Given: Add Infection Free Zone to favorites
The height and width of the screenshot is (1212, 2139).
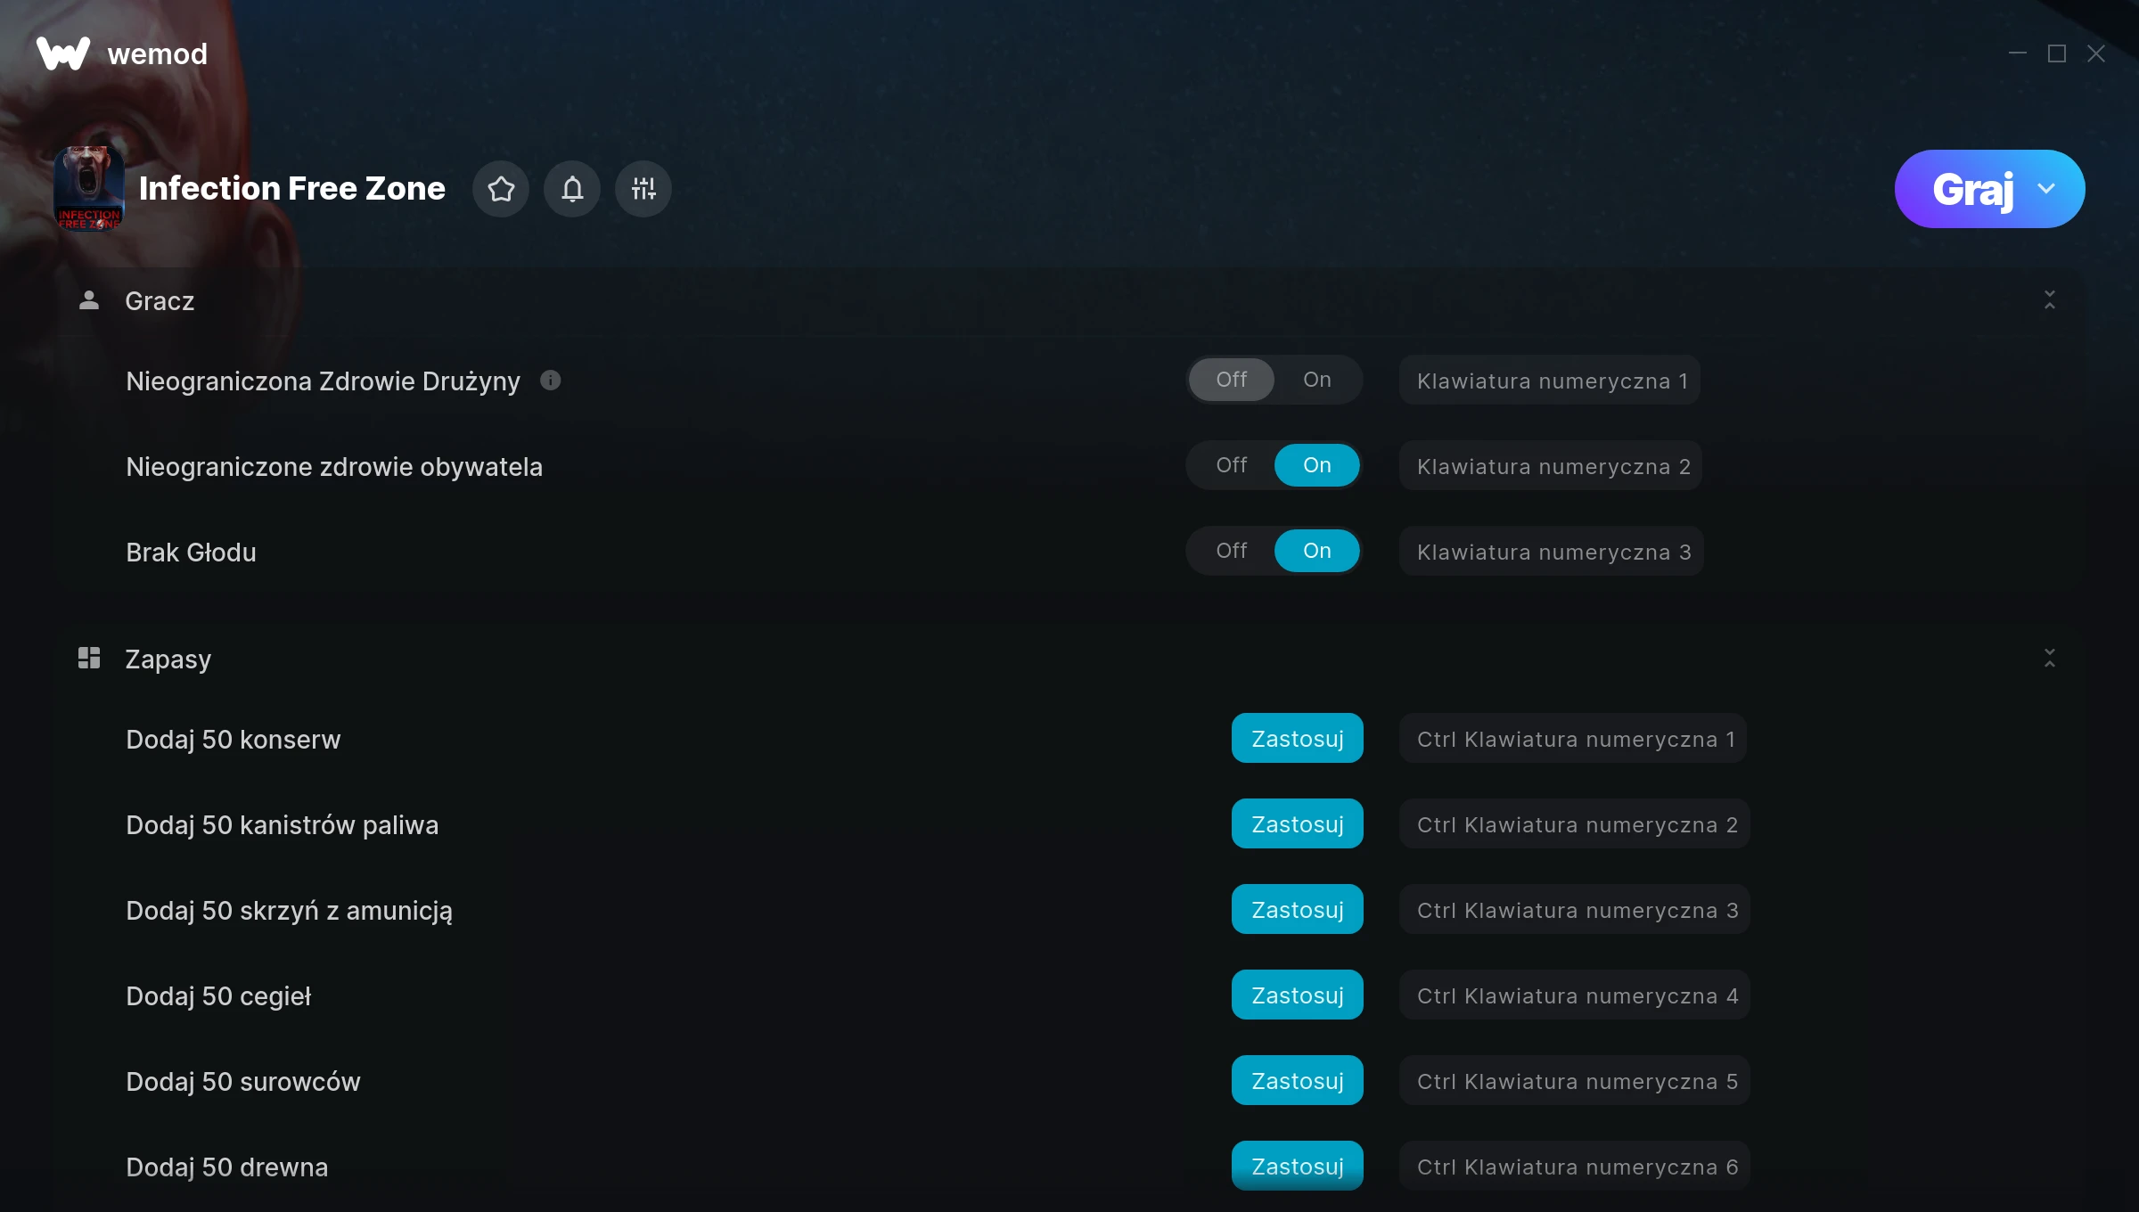Looking at the screenshot, I should pyautogui.click(x=501, y=189).
